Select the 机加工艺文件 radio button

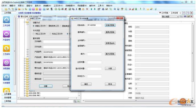coord(51,34)
